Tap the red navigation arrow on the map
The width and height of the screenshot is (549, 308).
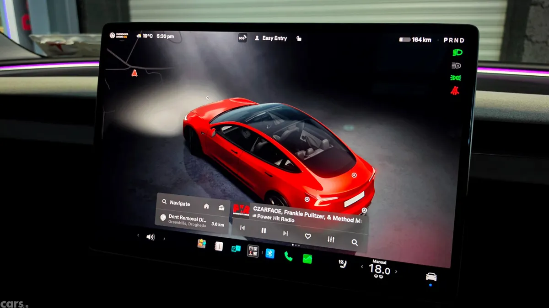click(135, 73)
